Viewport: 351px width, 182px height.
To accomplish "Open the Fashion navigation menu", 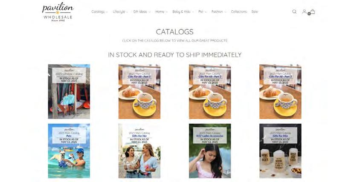I will 219,11.
